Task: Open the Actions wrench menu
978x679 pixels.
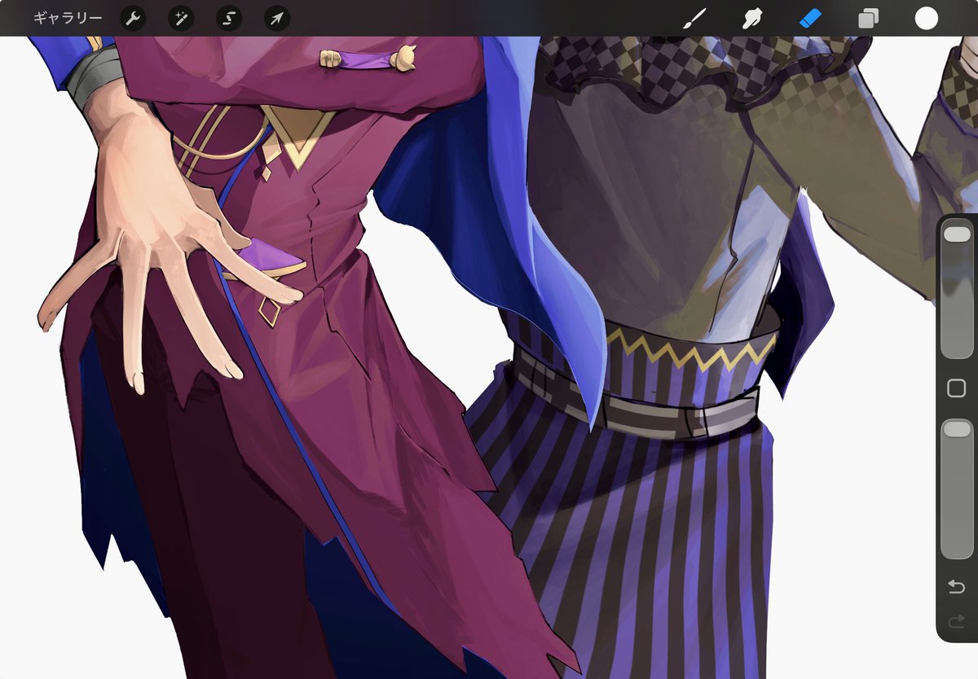Action: 133,18
